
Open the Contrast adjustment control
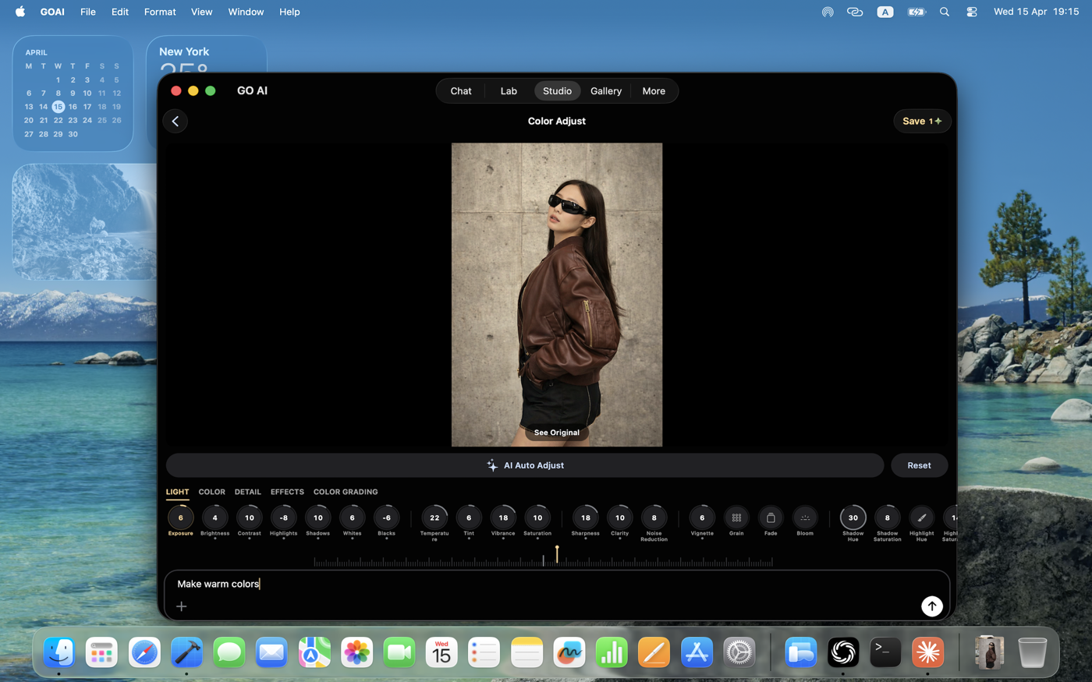pyautogui.click(x=249, y=518)
